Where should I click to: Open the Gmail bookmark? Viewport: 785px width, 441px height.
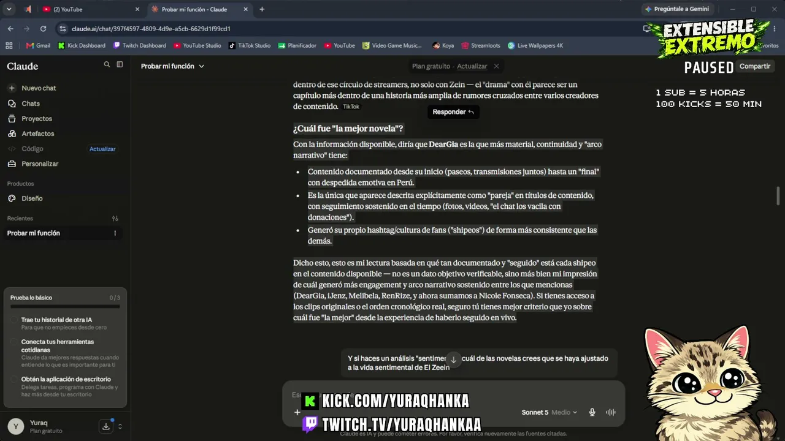click(38, 45)
